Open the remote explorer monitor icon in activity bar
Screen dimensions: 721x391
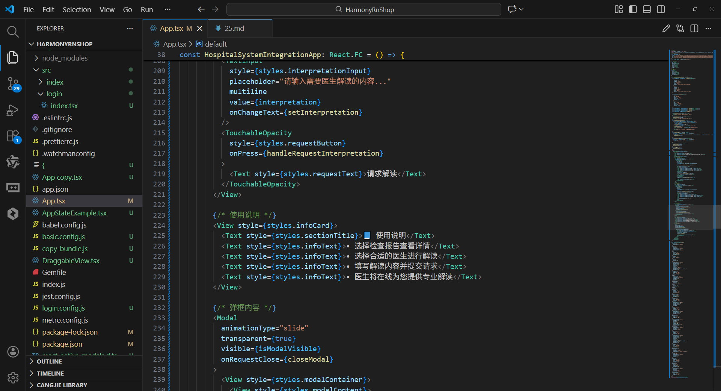click(x=13, y=188)
